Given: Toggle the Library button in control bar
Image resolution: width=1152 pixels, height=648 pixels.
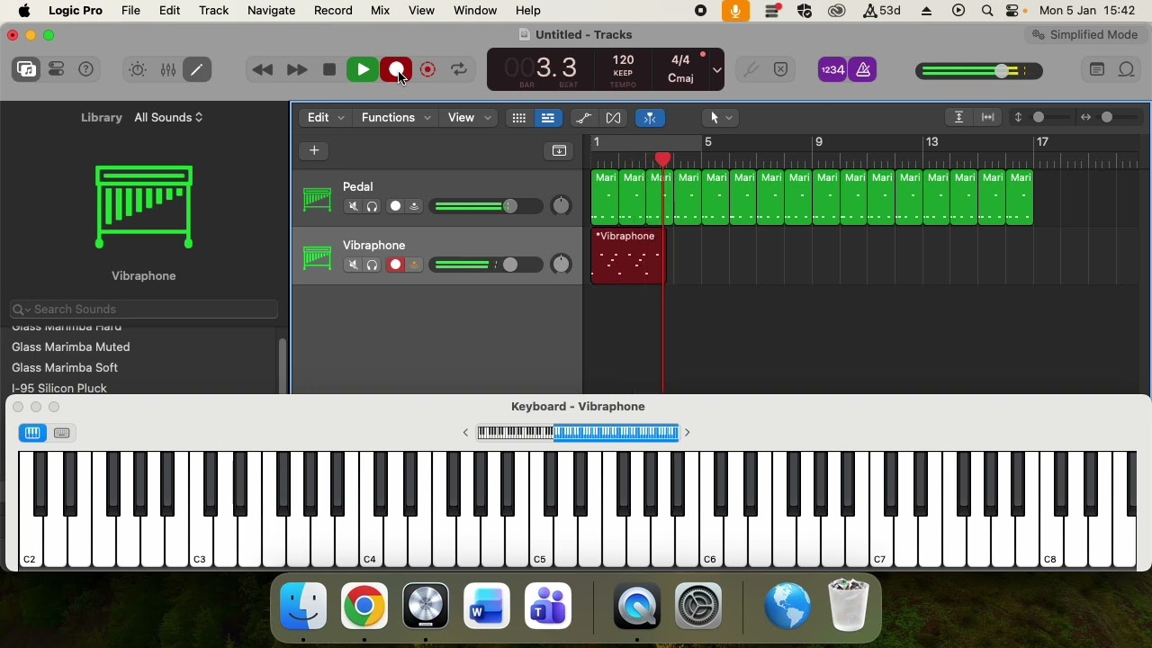Looking at the screenshot, I should click(27, 69).
